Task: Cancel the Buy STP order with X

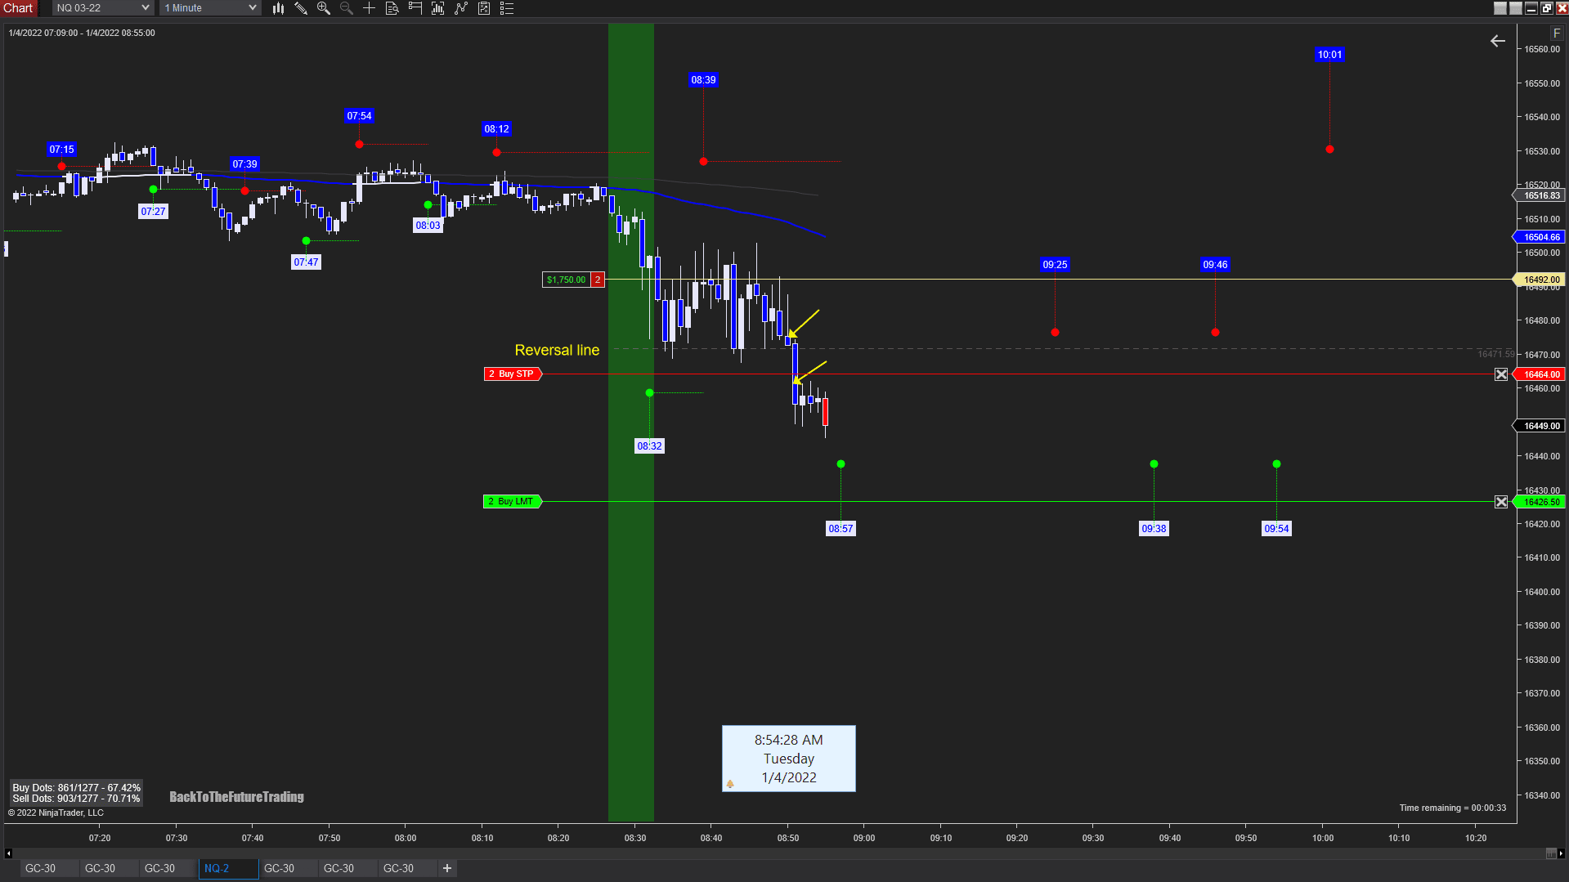Action: [1501, 374]
